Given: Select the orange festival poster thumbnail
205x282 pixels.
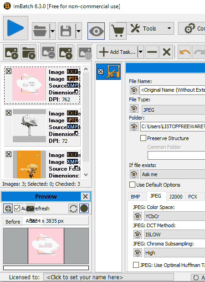Looking at the screenshot, I should point(30,164).
